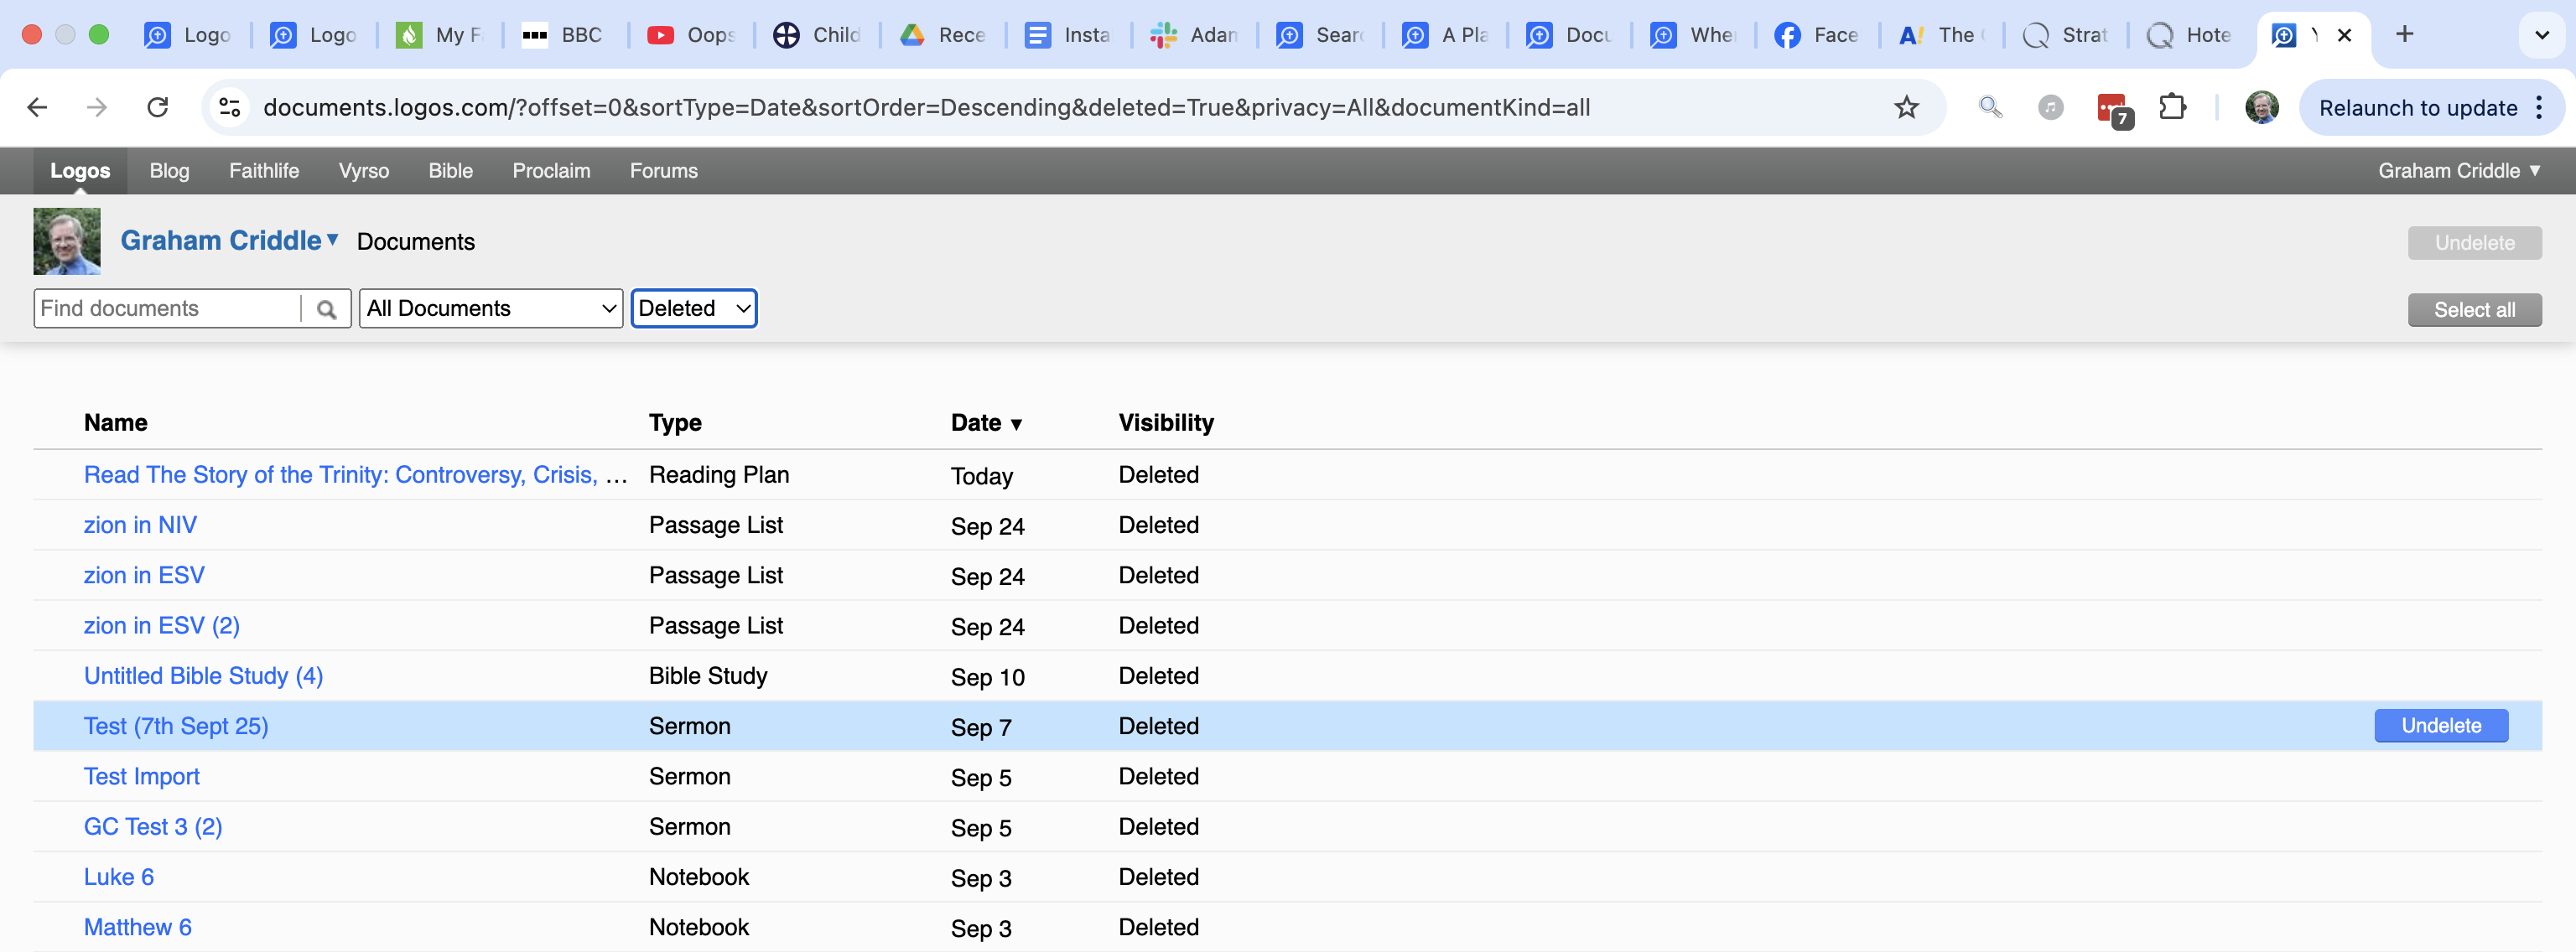Open the Chrome profile avatar icon
The height and width of the screenshot is (952, 2576).
[2261, 107]
